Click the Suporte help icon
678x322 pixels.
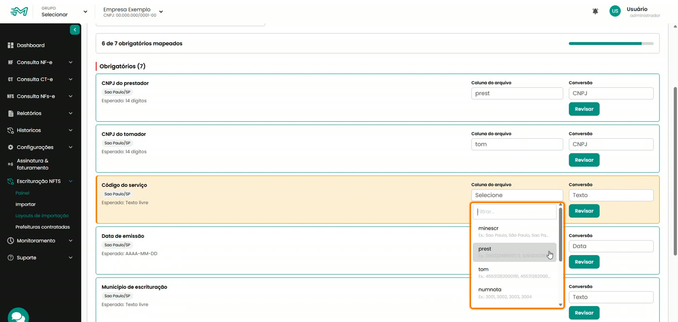[x=11, y=258]
